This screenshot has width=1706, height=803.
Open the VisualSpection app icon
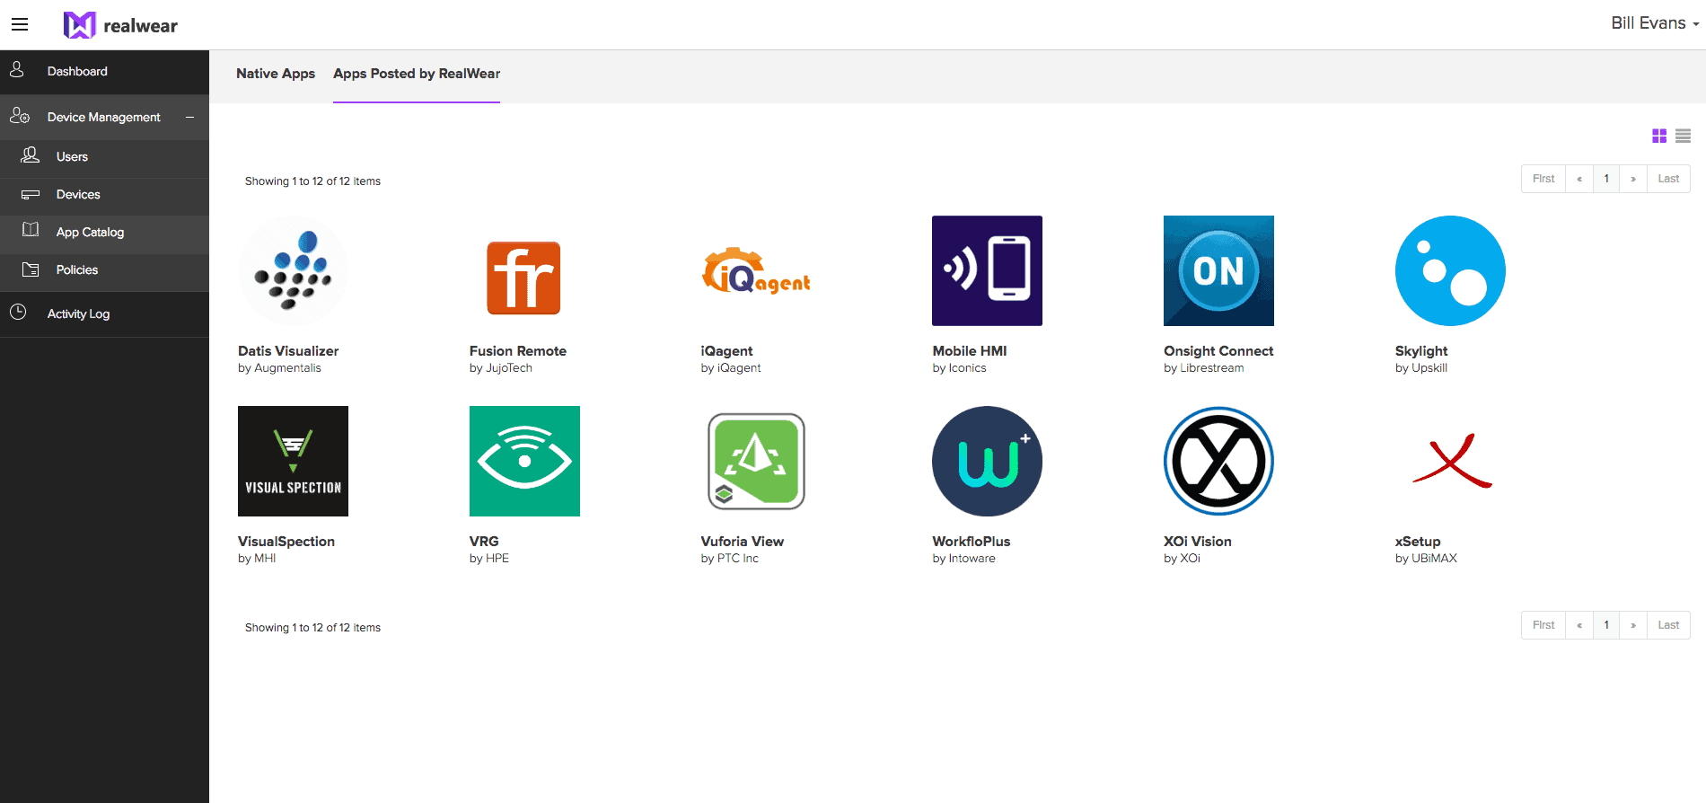click(x=293, y=461)
